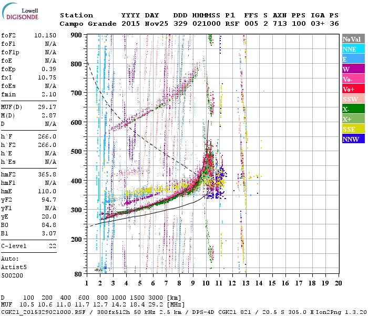Click the hmF2 value 365.8
The image size is (368, 316).
click(x=47, y=174)
